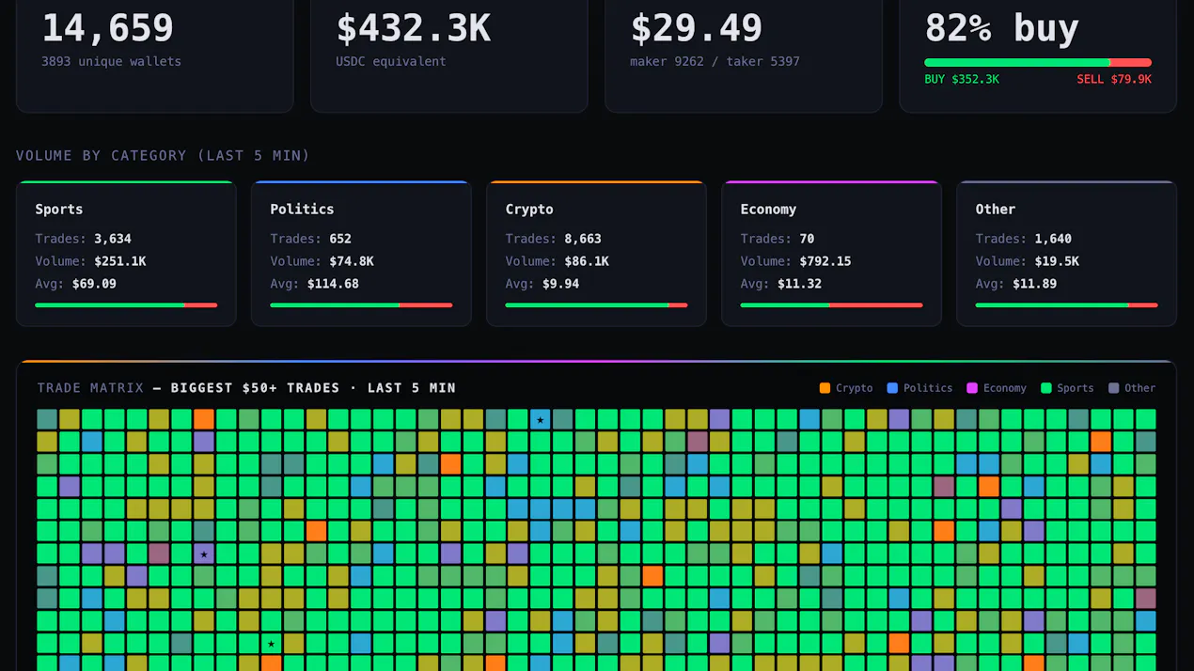Click the 'TRADE MATRIX' title label
The image size is (1194, 671).
(90, 388)
